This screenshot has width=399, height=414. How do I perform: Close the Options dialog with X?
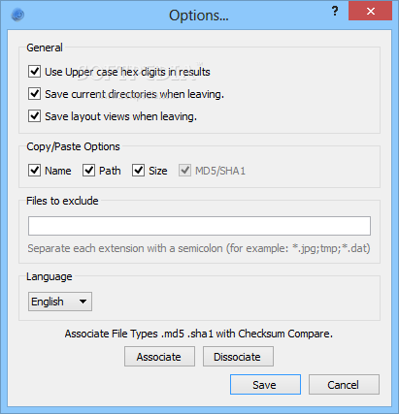coord(371,12)
